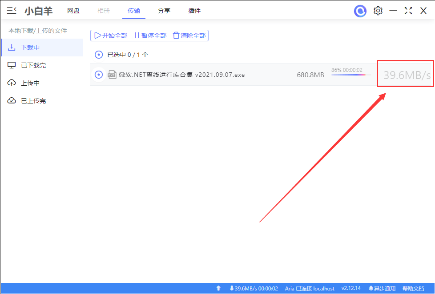Minimize the 小白羊 window
Screen dimensions: 435x294
coord(393,11)
